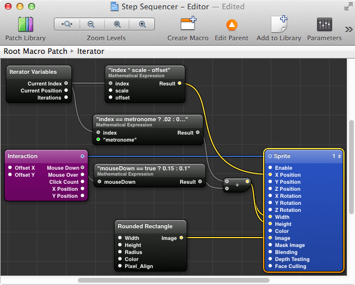Select the Interaction patch title
The width and height of the screenshot is (355, 285).
click(23, 156)
